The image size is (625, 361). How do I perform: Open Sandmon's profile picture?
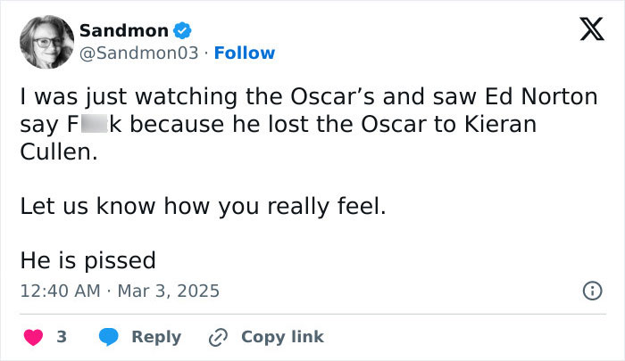click(46, 42)
